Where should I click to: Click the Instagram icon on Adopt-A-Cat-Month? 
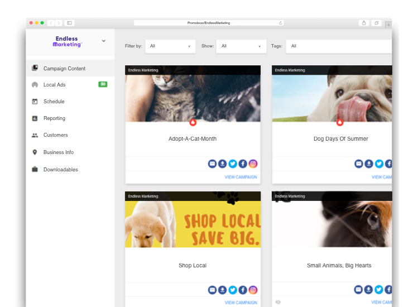[x=253, y=164]
